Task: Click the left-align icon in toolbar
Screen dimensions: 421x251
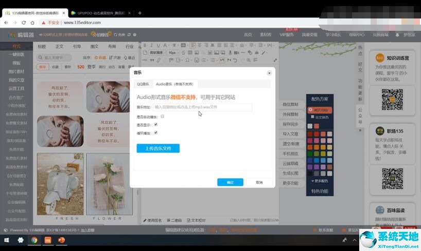Action: 193,45
